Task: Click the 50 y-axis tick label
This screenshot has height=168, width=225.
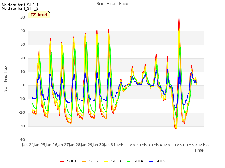Action: coord(22,17)
